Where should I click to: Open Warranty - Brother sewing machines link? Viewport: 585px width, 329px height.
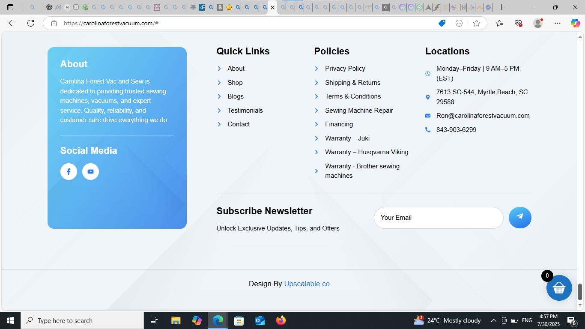pyautogui.click(x=362, y=171)
